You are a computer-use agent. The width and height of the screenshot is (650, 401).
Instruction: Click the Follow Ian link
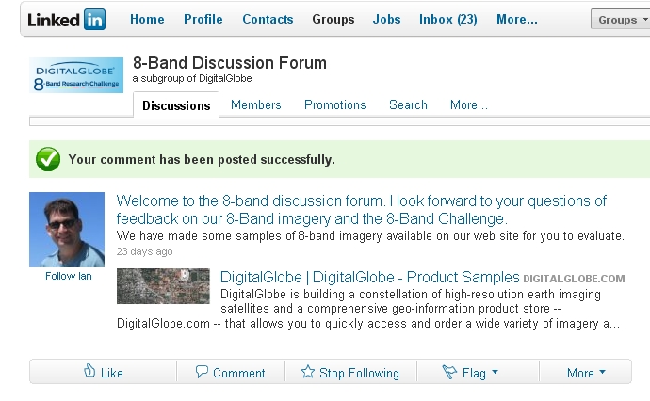click(x=68, y=276)
